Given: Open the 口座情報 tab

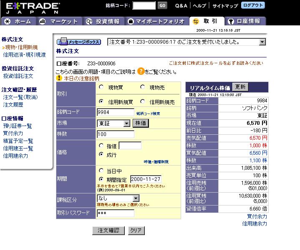Looking at the screenshot, I should (x=244, y=21).
